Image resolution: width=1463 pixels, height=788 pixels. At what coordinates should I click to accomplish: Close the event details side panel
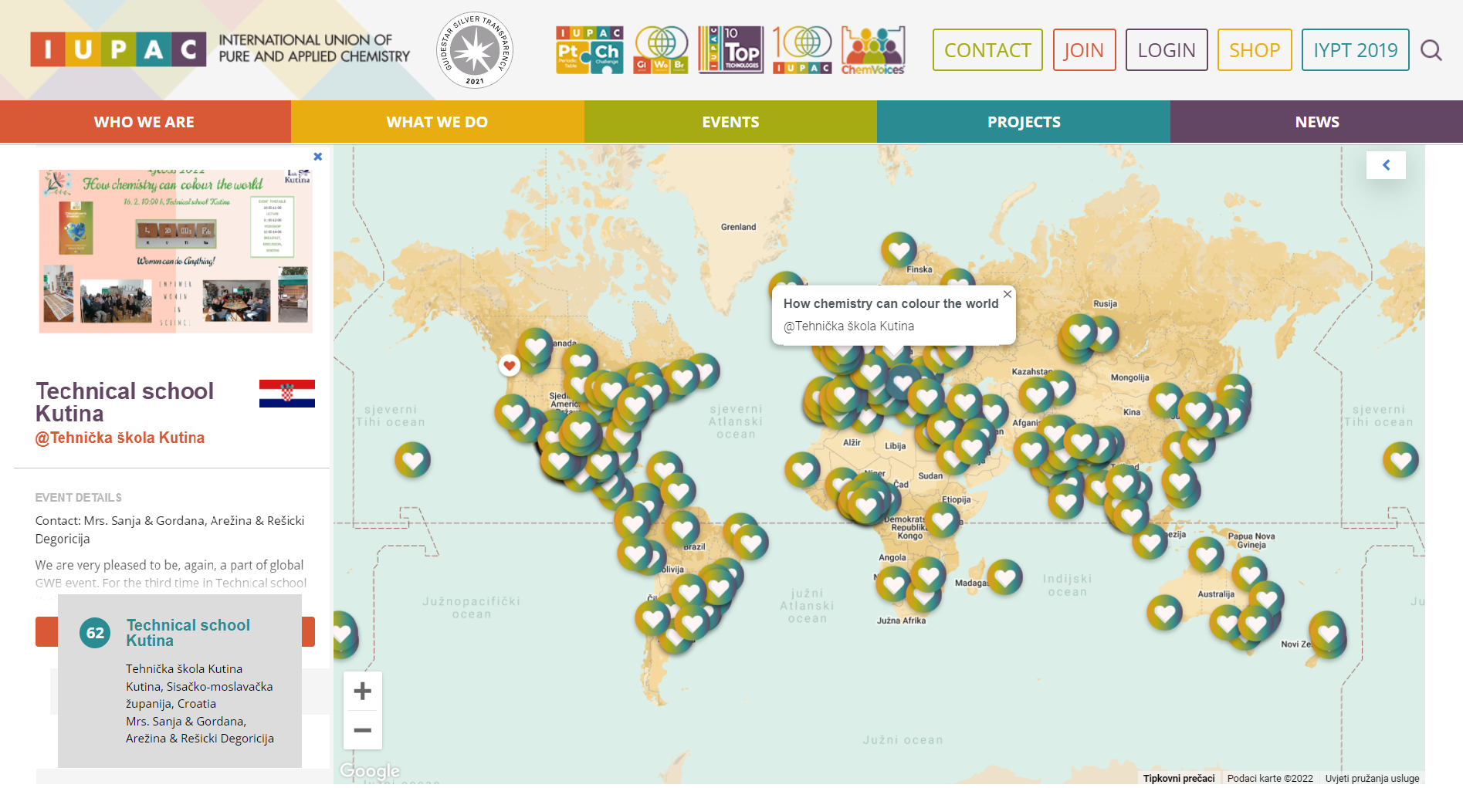(317, 157)
